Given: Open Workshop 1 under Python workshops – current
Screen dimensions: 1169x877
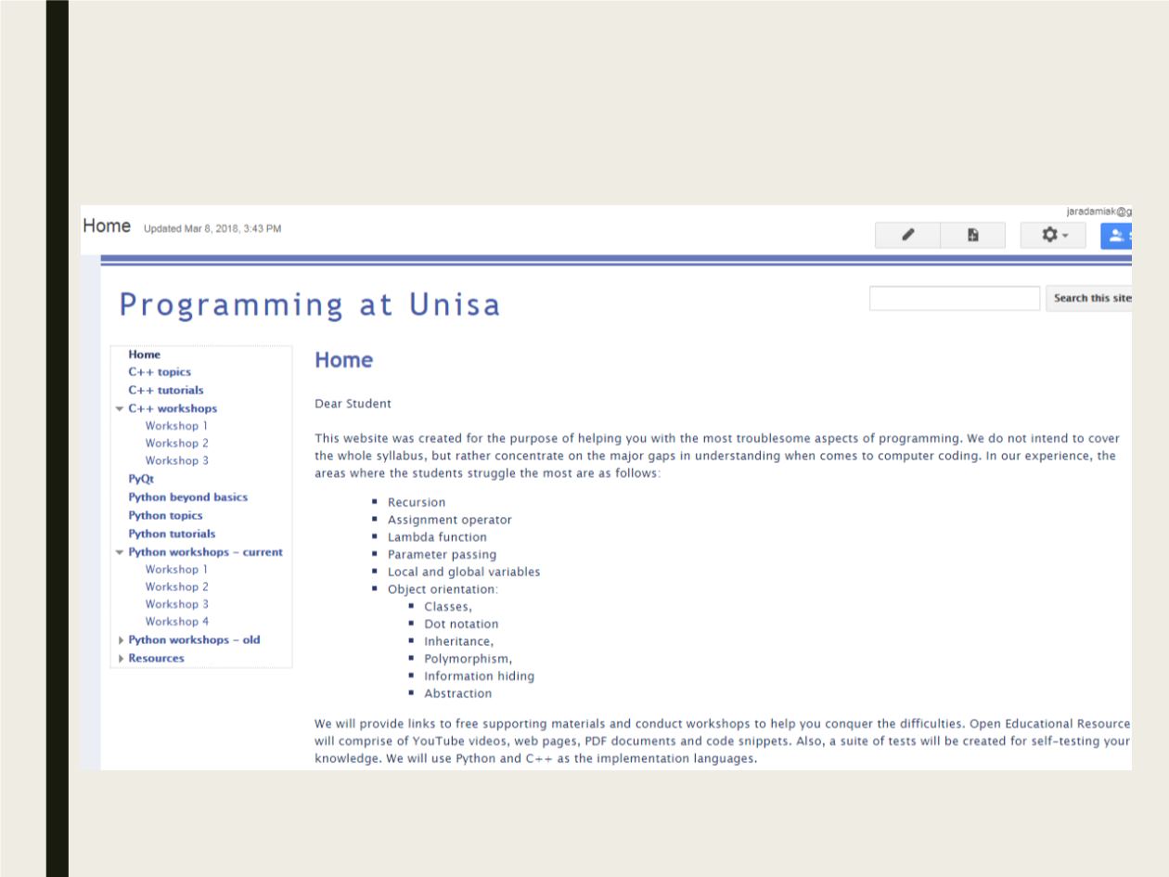Looking at the screenshot, I should coord(176,570).
